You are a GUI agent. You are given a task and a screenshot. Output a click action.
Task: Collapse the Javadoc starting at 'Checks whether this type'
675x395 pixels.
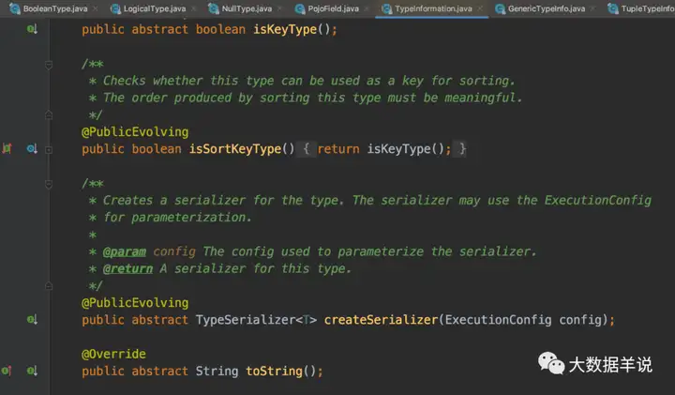49,65
